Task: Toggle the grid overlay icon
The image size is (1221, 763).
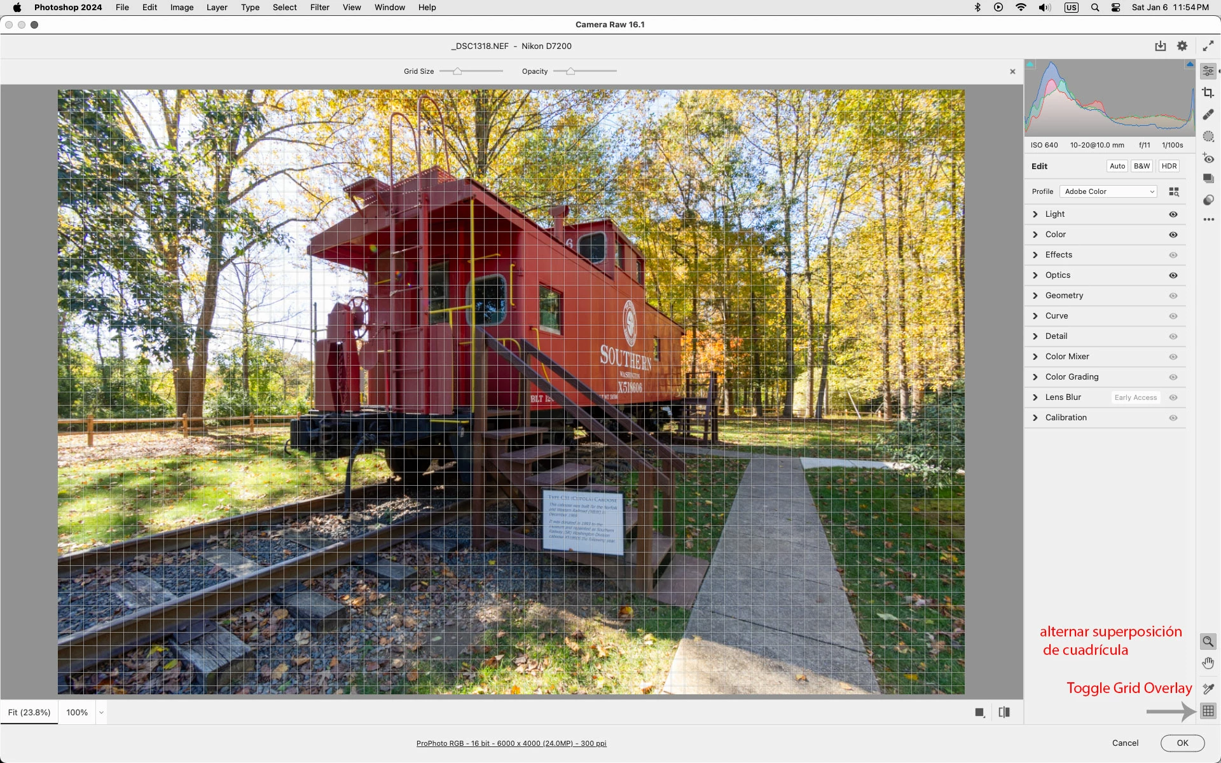Action: coord(1208,711)
